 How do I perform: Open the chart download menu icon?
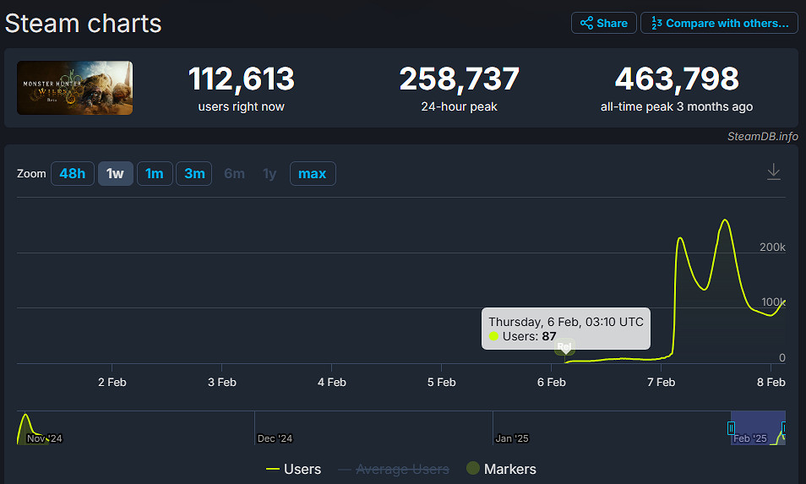pyautogui.click(x=773, y=171)
